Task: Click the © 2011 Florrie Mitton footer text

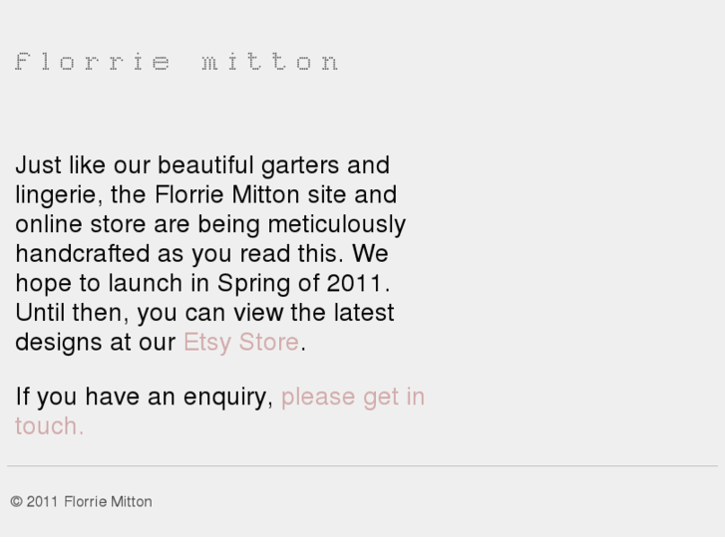Action: [x=82, y=501]
